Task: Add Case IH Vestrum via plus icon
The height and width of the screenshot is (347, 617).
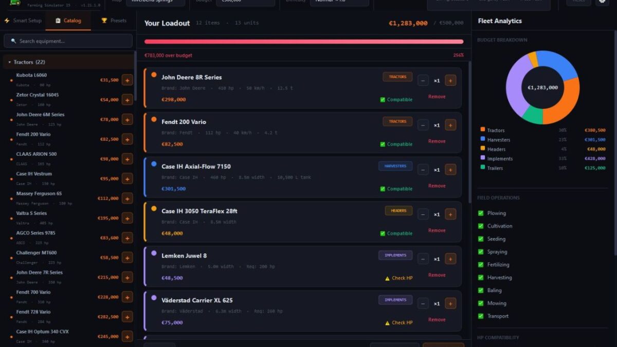Action: 127,179
